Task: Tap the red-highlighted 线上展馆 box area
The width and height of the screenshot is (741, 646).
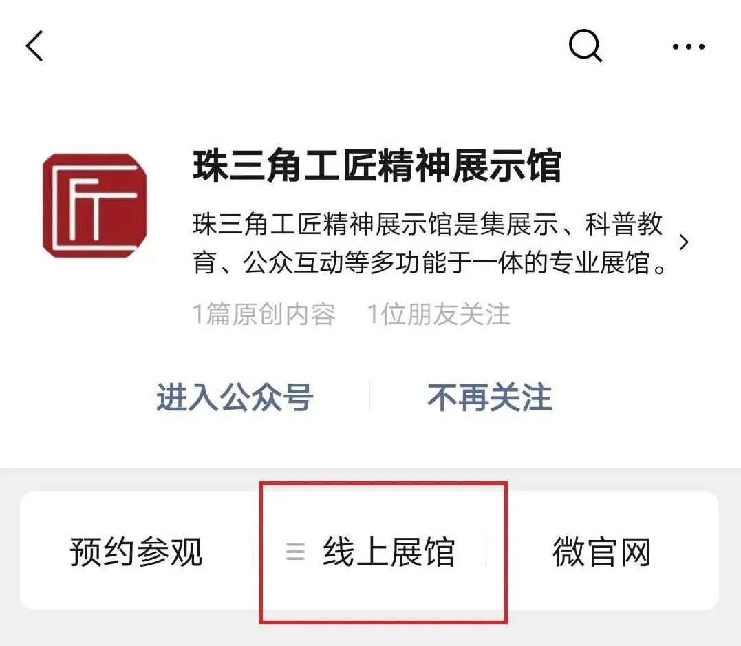Action: click(383, 552)
